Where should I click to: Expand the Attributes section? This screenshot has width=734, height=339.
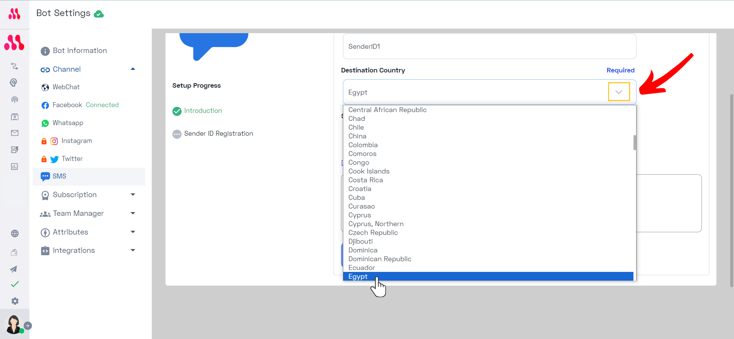(x=133, y=232)
